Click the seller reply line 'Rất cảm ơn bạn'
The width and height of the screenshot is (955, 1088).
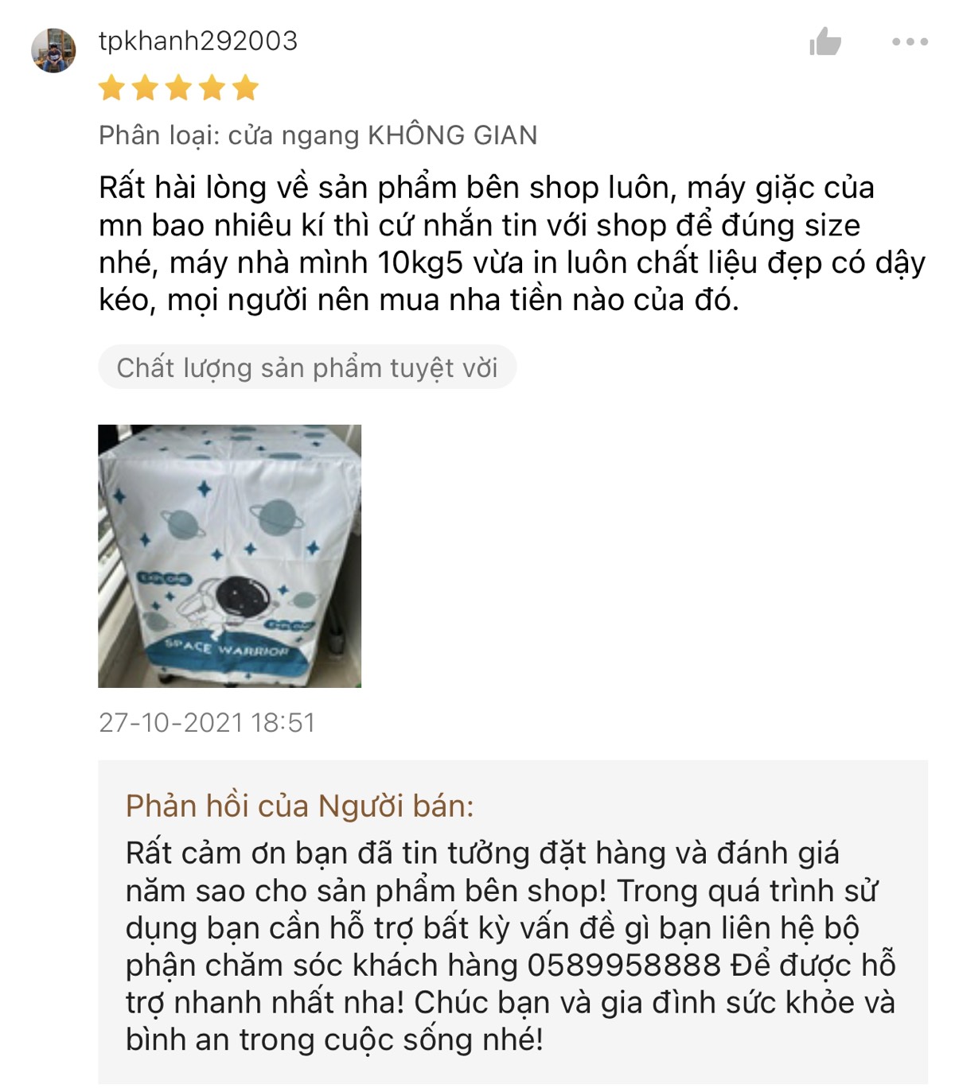[482, 853]
